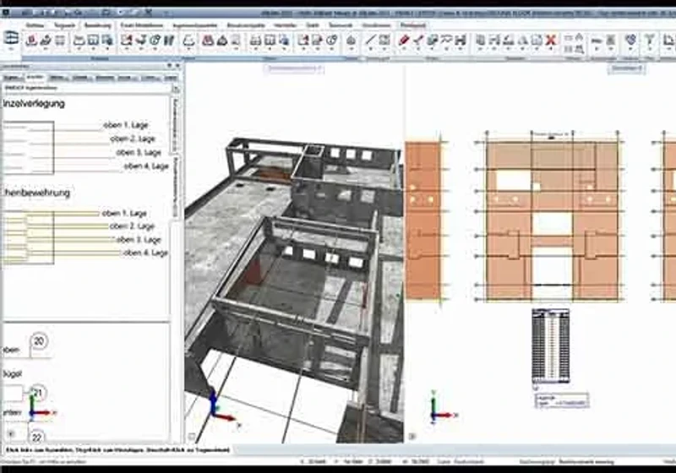
Task: Click the 3D building model in the viewport
Action: 294,289
